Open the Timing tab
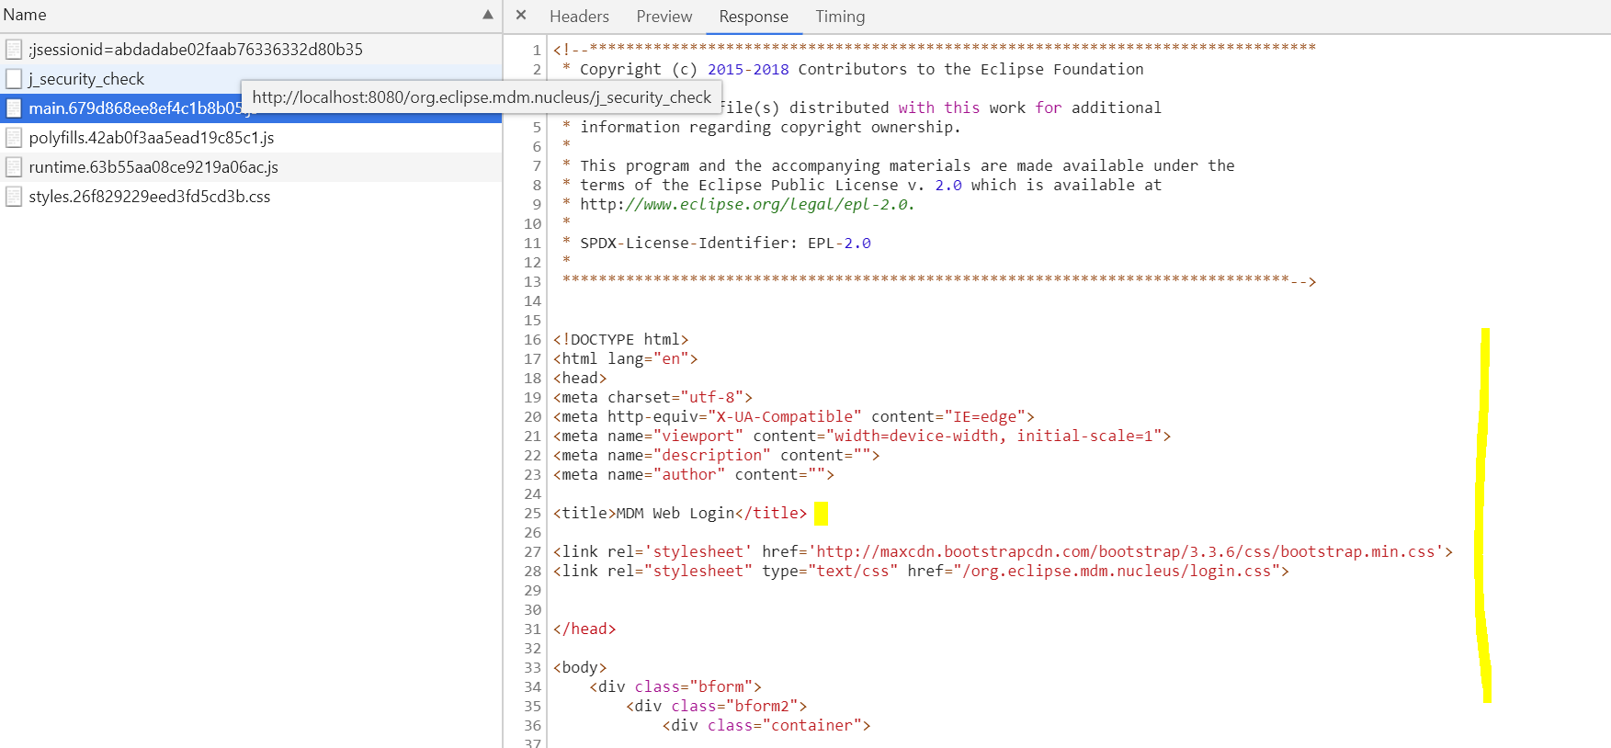This screenshot has width=1611, height=748. 840,17
